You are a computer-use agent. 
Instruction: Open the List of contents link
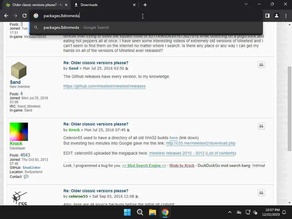tap(221, 153)
